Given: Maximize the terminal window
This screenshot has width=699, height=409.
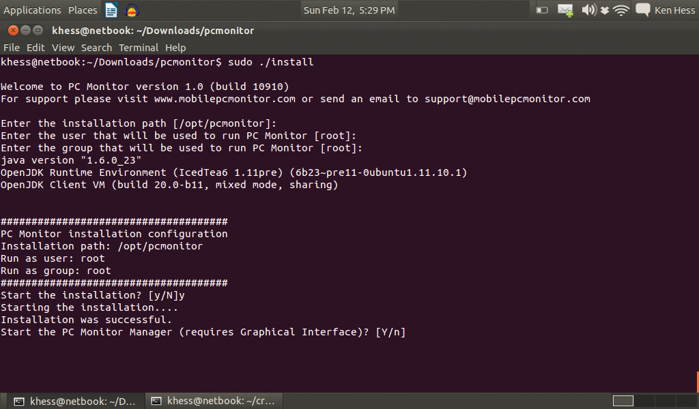Looking at the screenshot, I should coord(38,30).
